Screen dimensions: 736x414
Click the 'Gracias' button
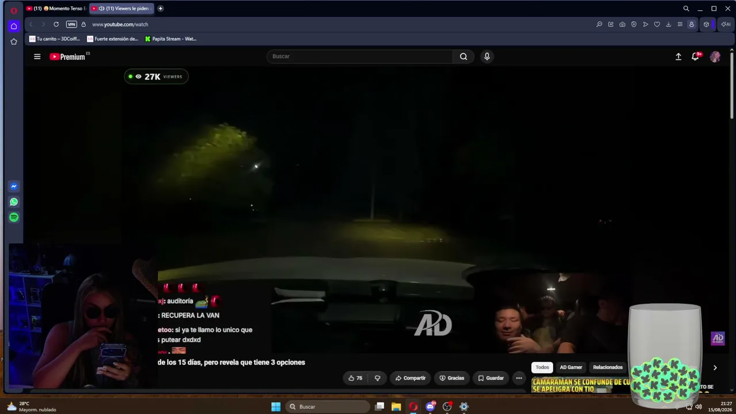click(452, 378)
